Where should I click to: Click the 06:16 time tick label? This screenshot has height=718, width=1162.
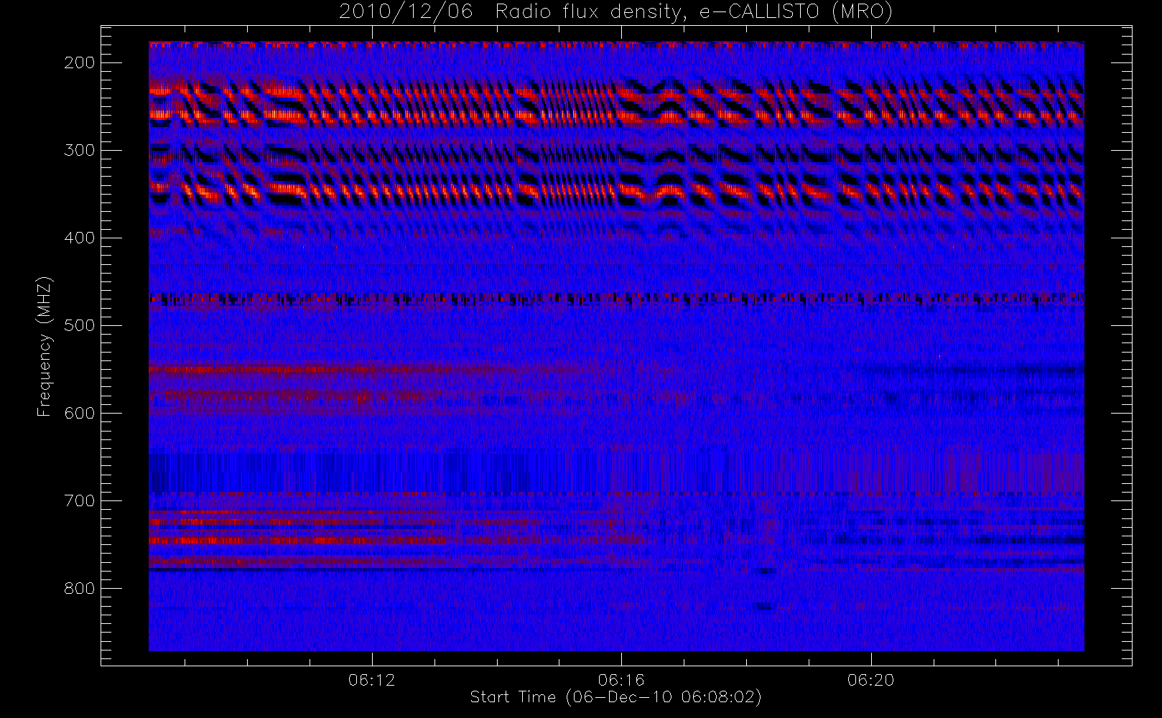coord(621,680)
